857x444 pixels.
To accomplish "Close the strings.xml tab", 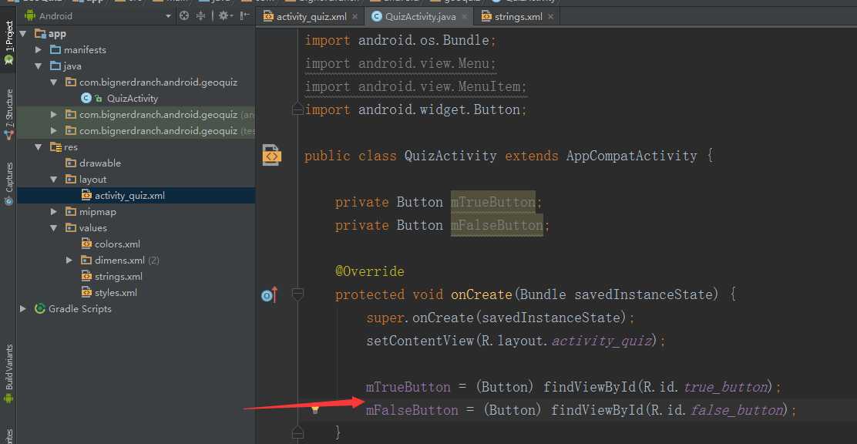I will coord(550,17).
